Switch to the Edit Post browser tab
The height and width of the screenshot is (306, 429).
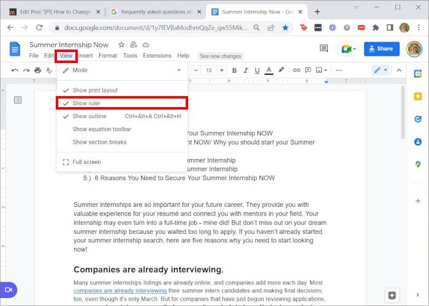[x=54, y=12]
